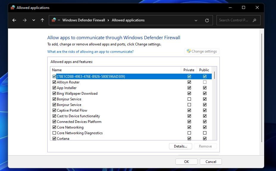This screenshot has width=276, height=171.
Task: Click Allowed applications breadcrumb
Action: tap(128, 20)
